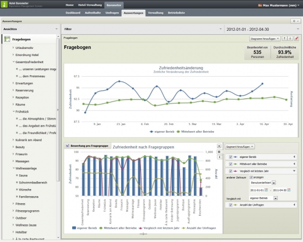Toggle Mittelwert aller Betriebe legend in line chart
Viewport: 303px width, 242px height.
(195, 132)
